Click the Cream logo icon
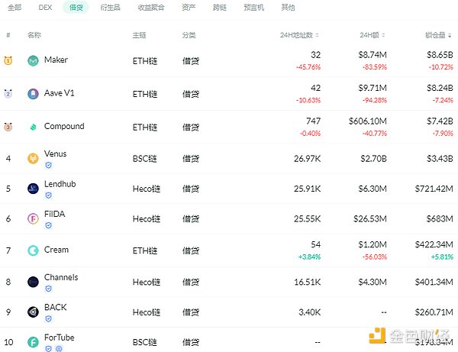This screenshot has width=458, height=352. (33, 250)
